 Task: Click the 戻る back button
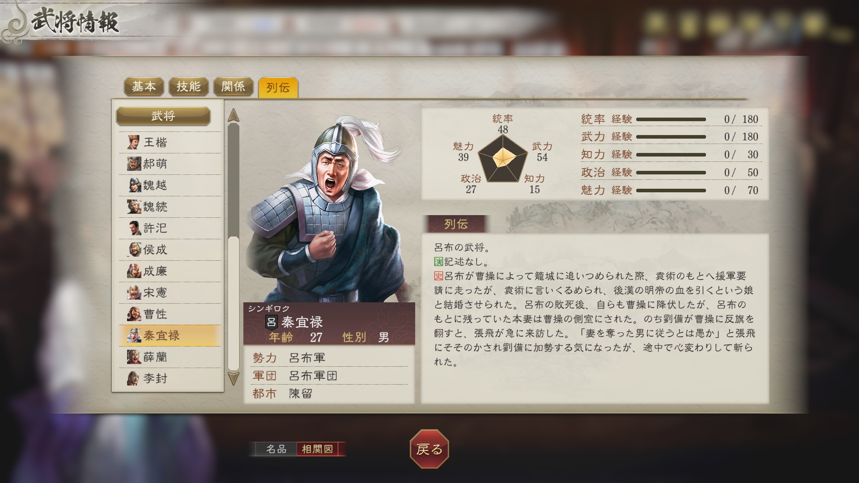[429, 449]
